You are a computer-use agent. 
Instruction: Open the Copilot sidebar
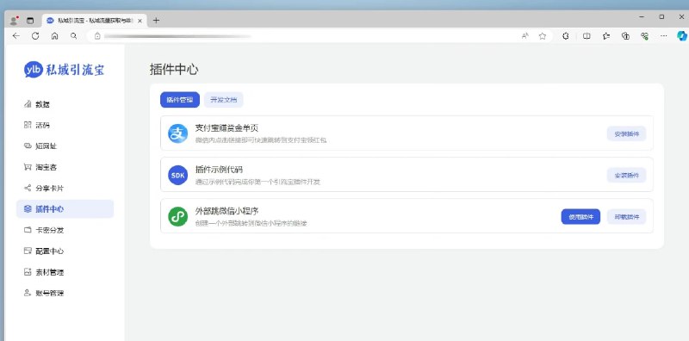click(x=681, y=36)
